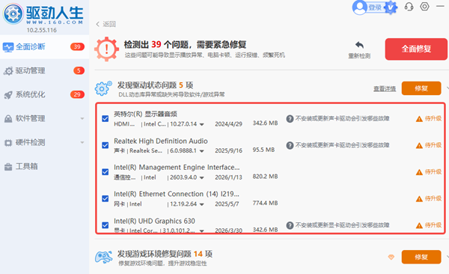Click the VIP badge icon
449x274 pixels.
click(391, 7)
